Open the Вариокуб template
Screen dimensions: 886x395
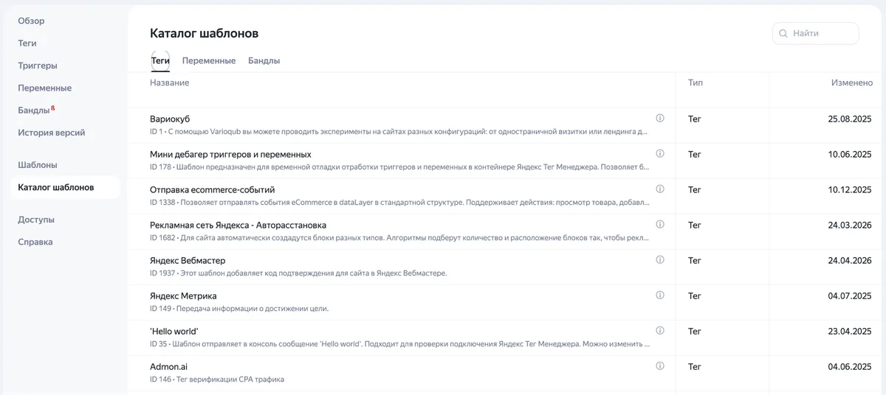tap(170, 119)
